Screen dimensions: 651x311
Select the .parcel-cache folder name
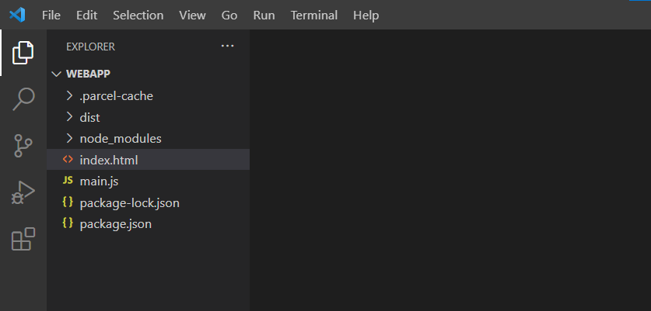[116, 96]
